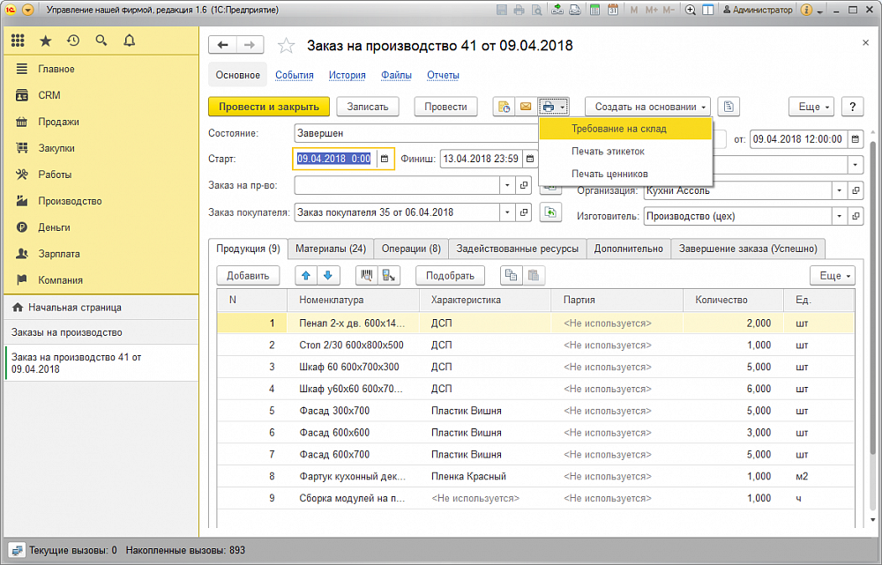Click the copy rows icon

511,276
